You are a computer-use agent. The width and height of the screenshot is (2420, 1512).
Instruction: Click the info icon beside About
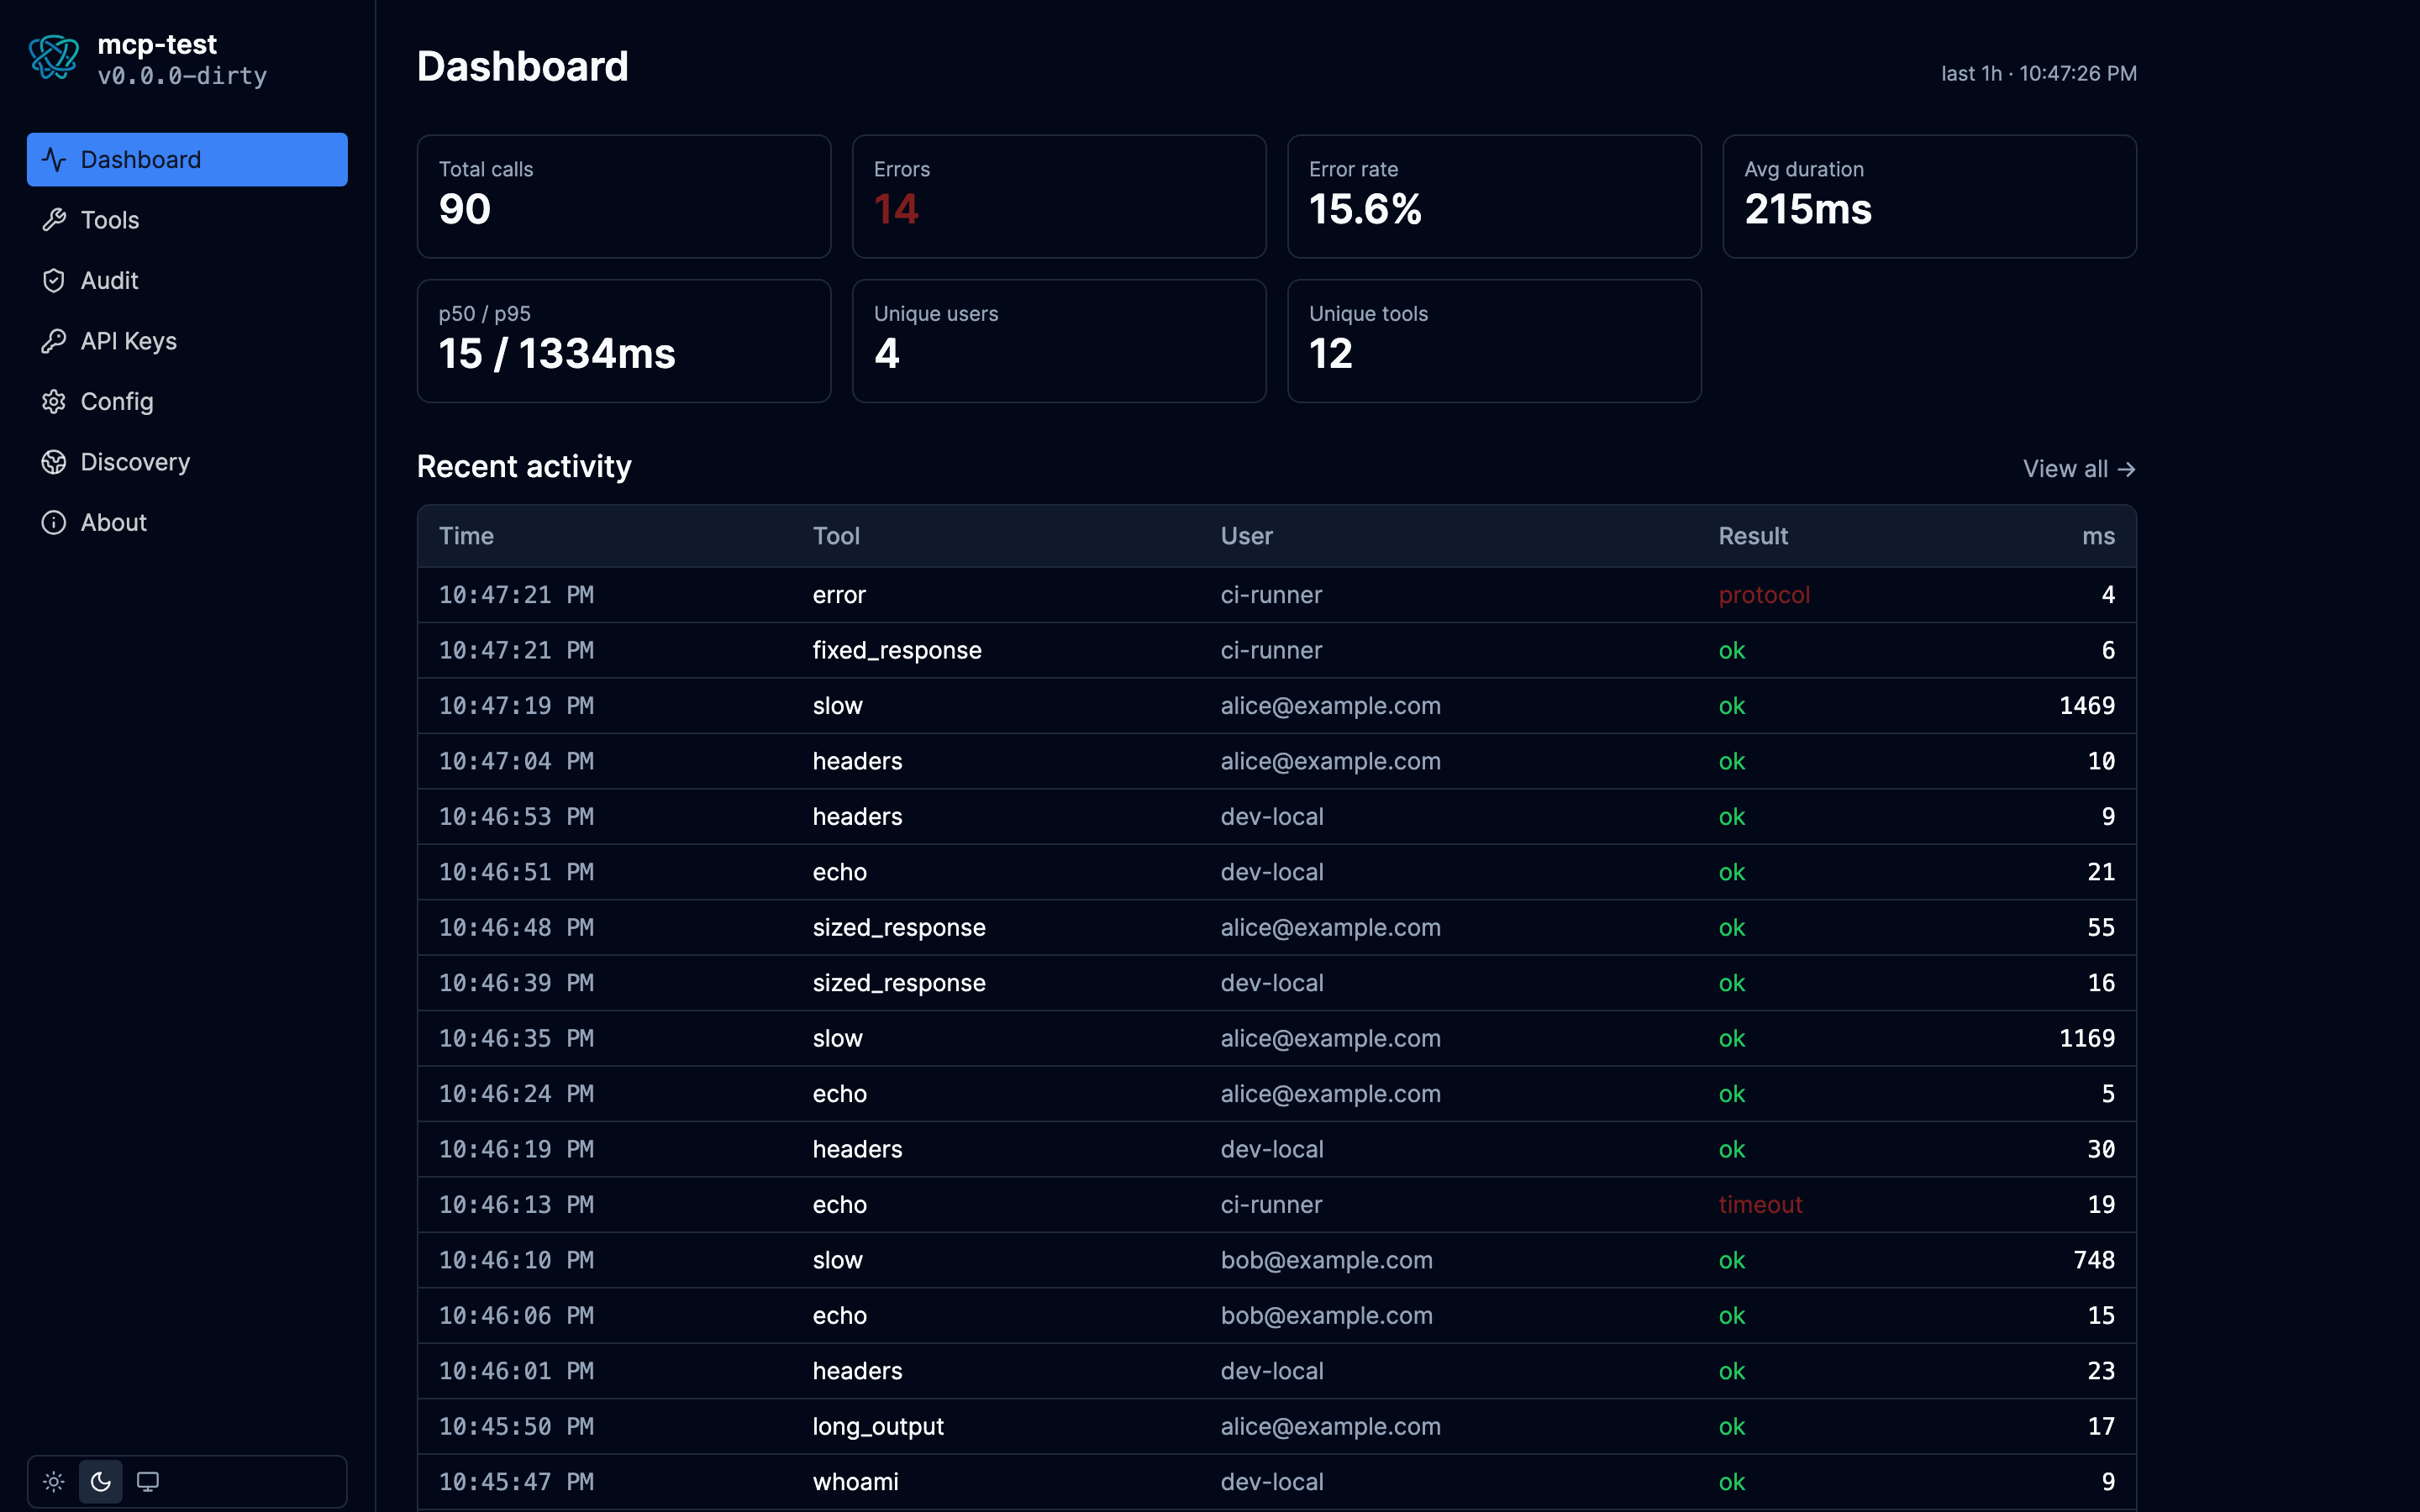point(54,522)
